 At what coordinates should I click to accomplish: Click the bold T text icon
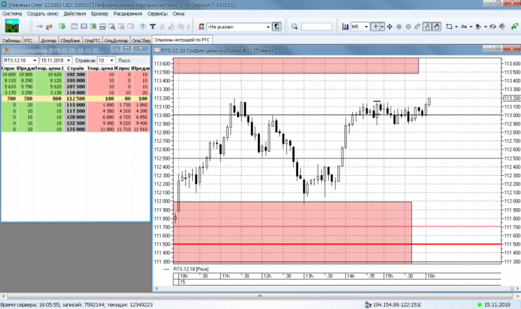pos(152,26)
